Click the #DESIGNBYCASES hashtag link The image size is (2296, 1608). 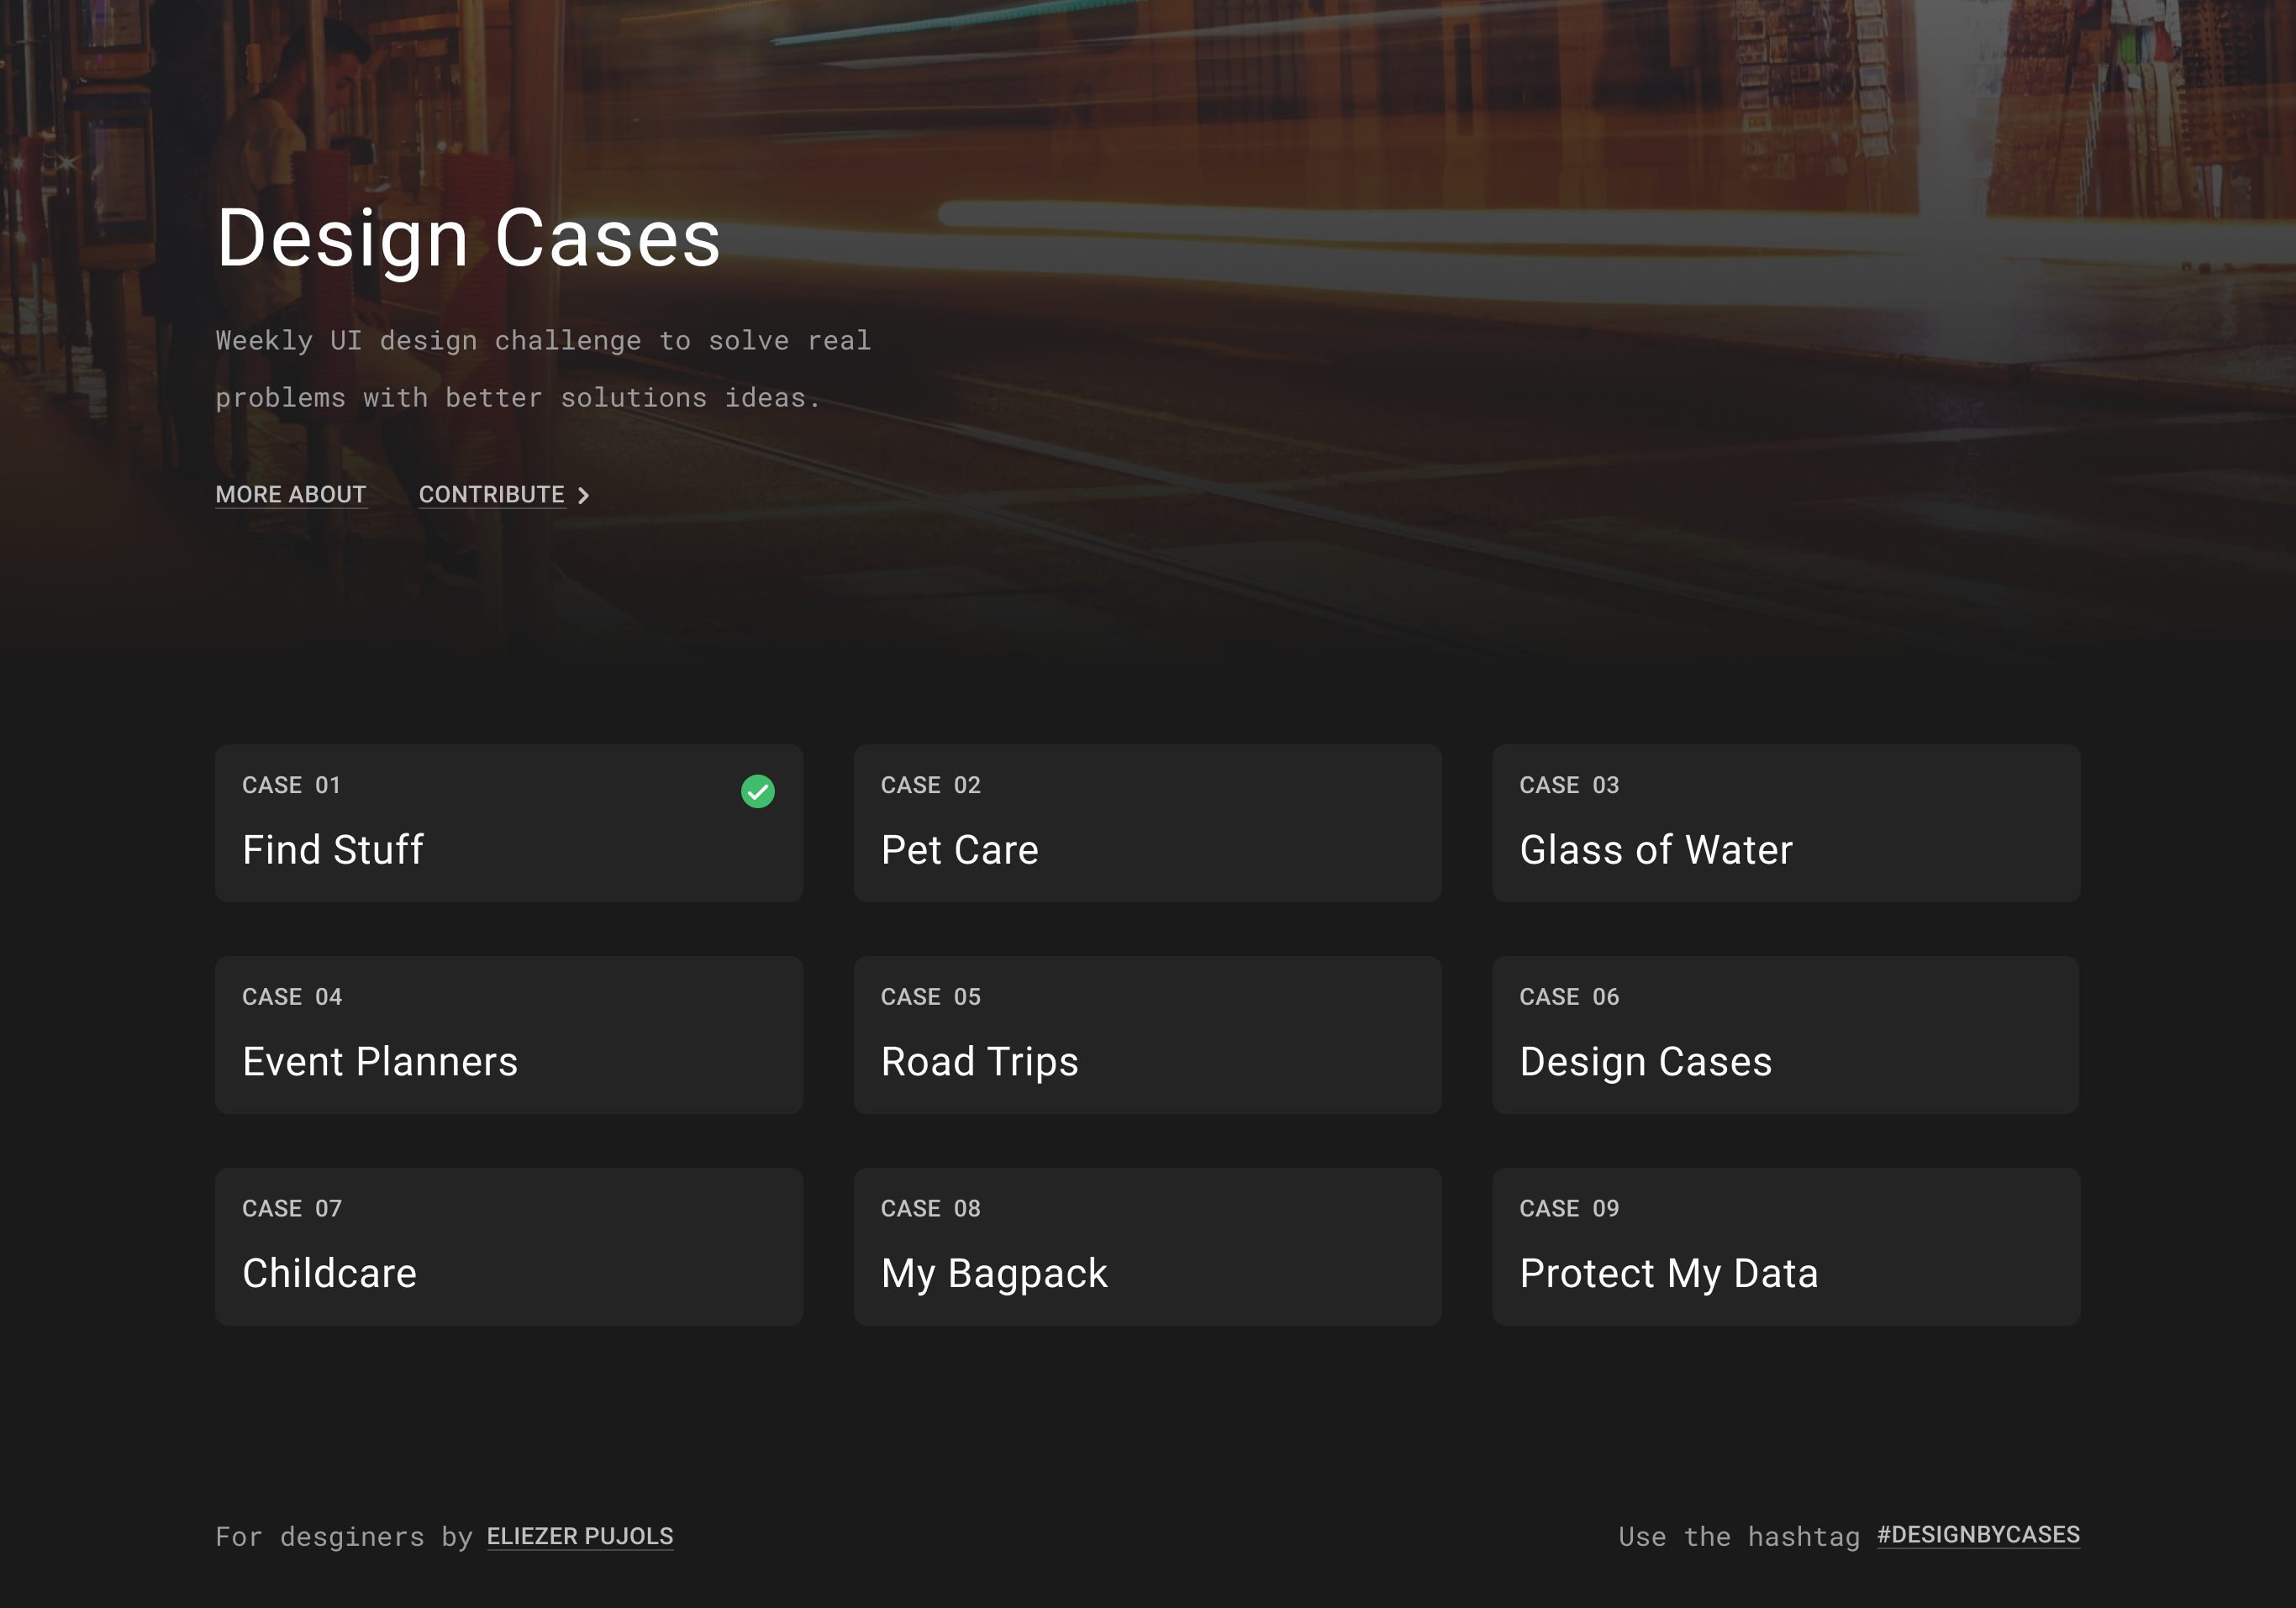pyautogui.click(x=1978, y=1535)
